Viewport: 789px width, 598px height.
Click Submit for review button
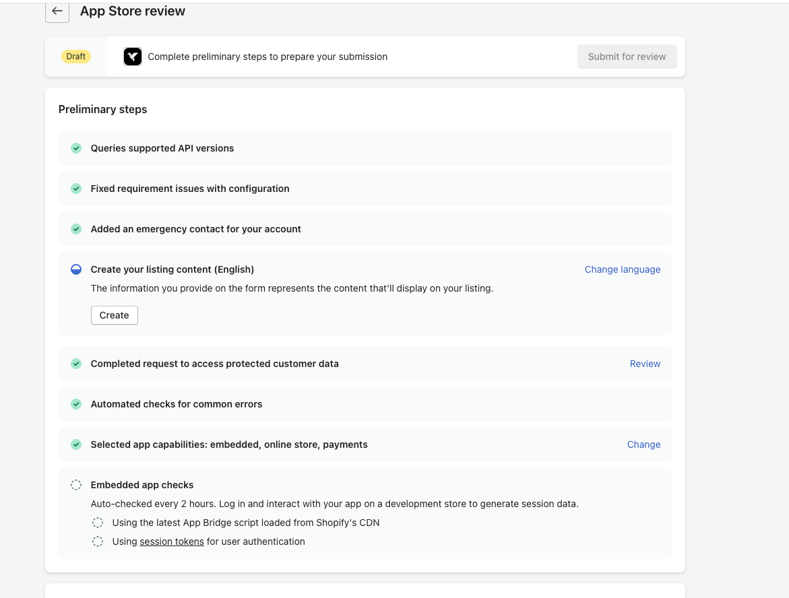point(627,57)
